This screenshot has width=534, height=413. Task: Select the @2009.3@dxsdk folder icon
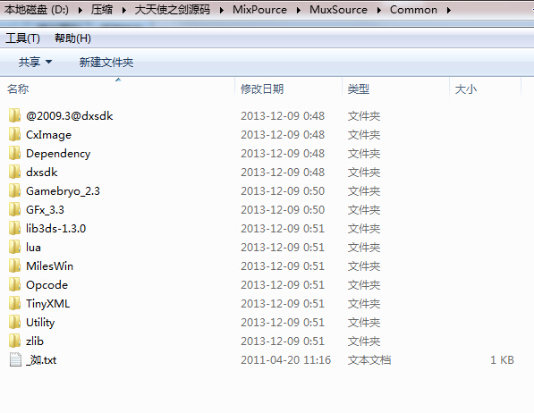14,115
